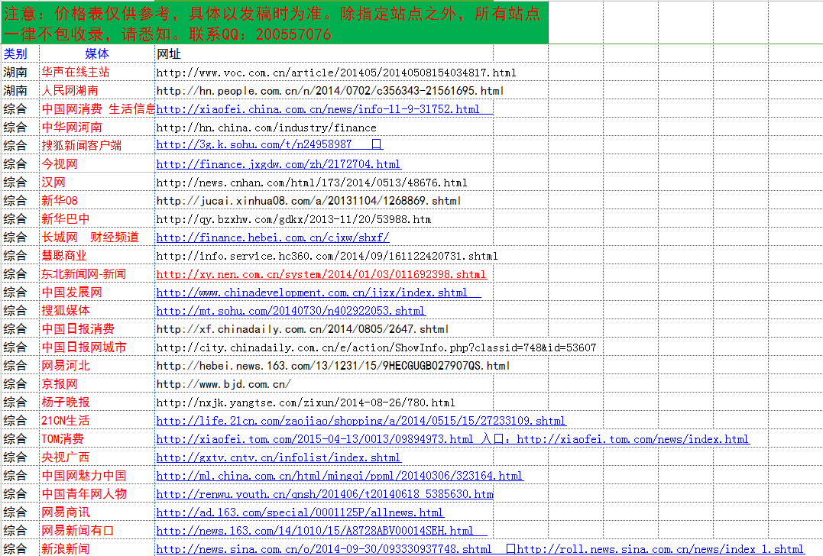
Task: Open the mt.sohu.com link
Action: click(x=290, y=311)
